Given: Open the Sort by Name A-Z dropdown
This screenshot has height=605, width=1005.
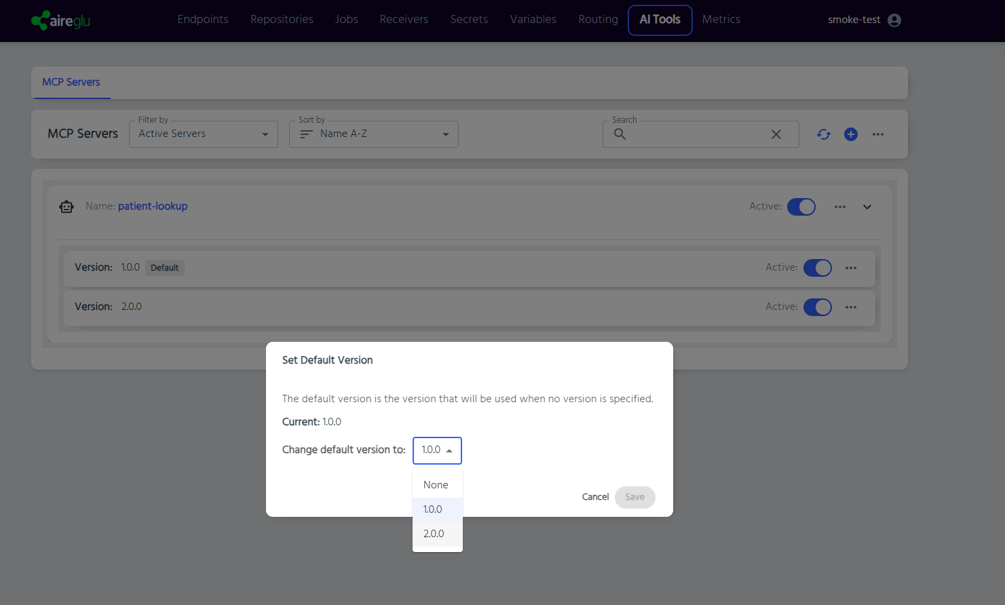Looking at the screenshot, I should pyautogui.click(x=373, y=134).
